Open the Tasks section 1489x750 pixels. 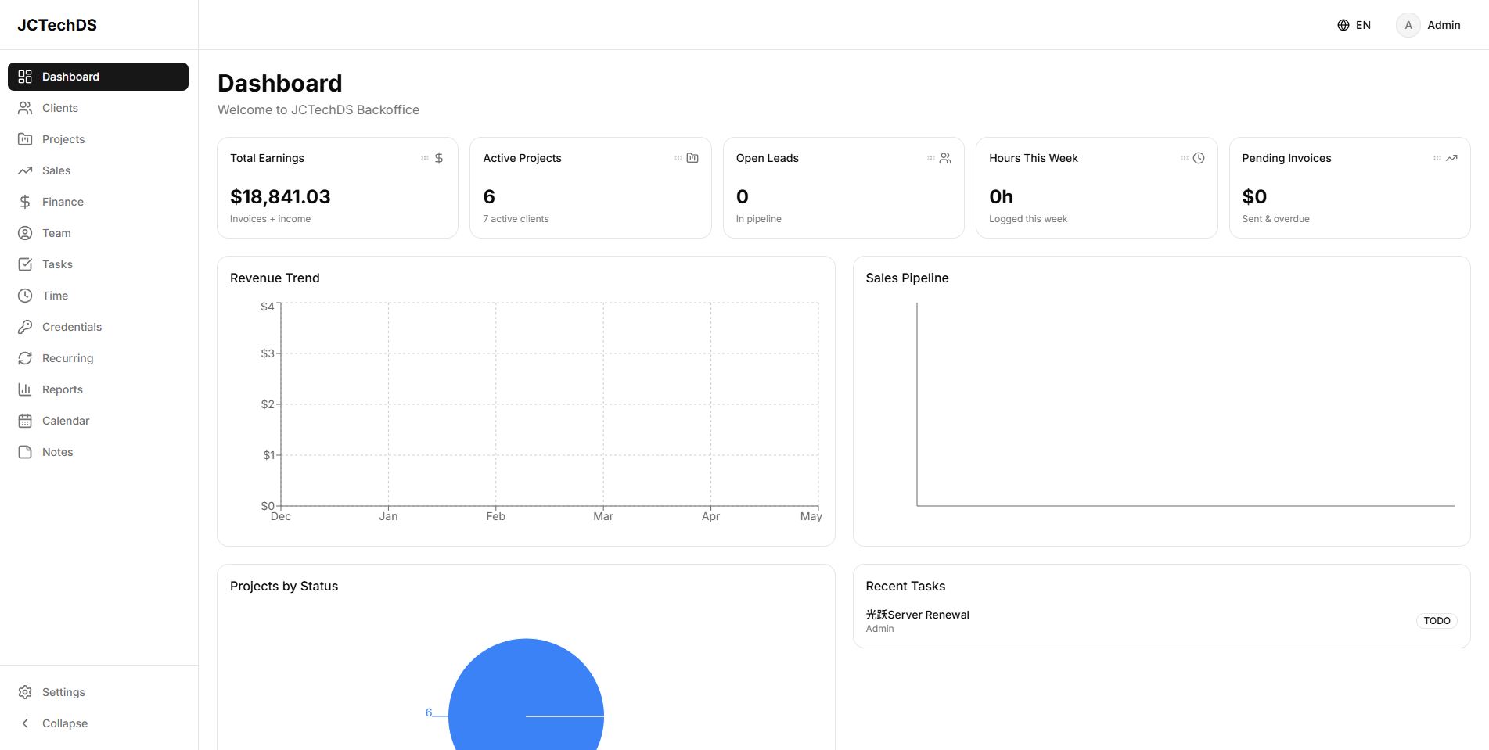pos(98,264)
